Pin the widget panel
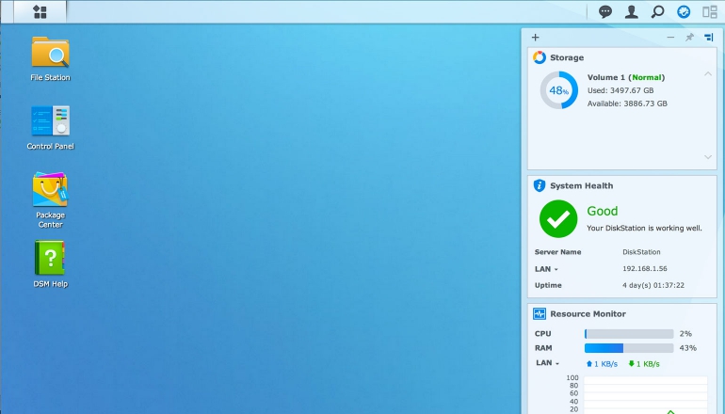 [x=689, y=38]
